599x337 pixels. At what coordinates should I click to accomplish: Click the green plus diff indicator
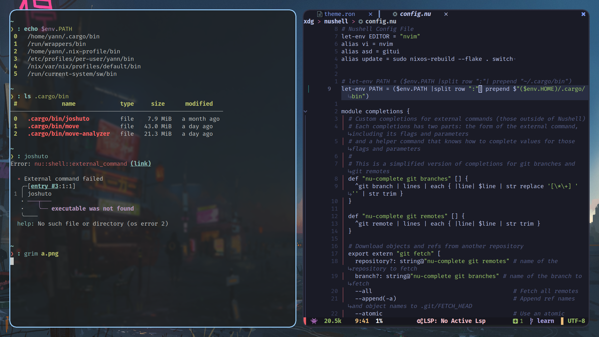tap(515, 321)
